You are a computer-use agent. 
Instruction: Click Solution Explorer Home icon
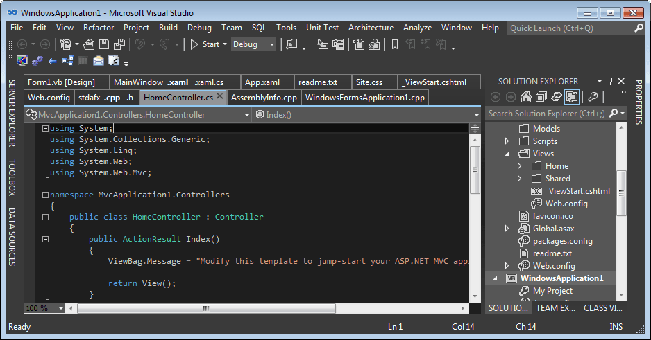pos(526,97)
